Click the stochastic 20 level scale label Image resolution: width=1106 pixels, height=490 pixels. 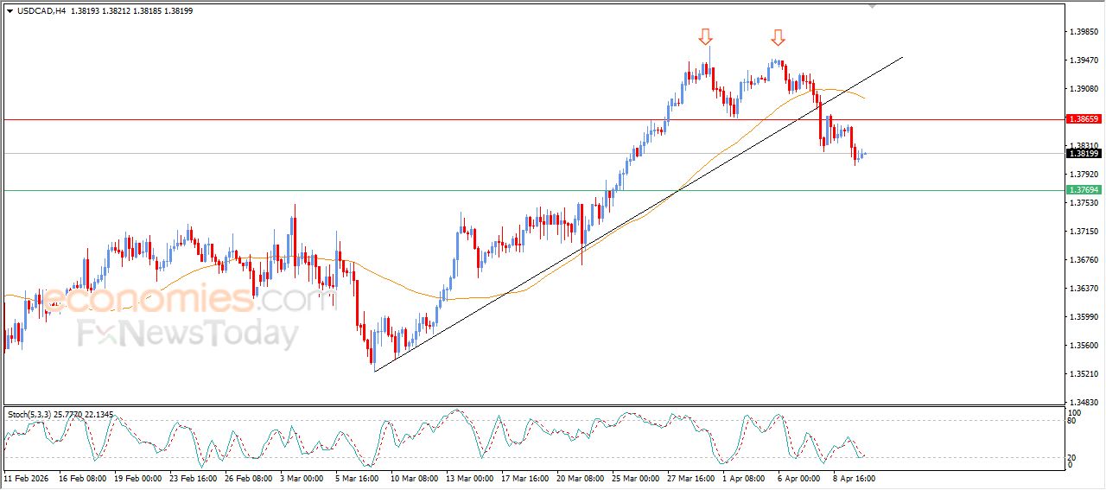pyautogui.click(x=1071, y=457)
